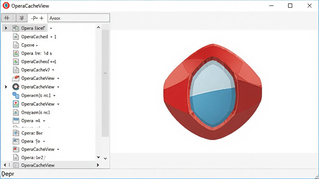
Task: Click the resize grip in bottom-right corner
Action: point(317,177)
